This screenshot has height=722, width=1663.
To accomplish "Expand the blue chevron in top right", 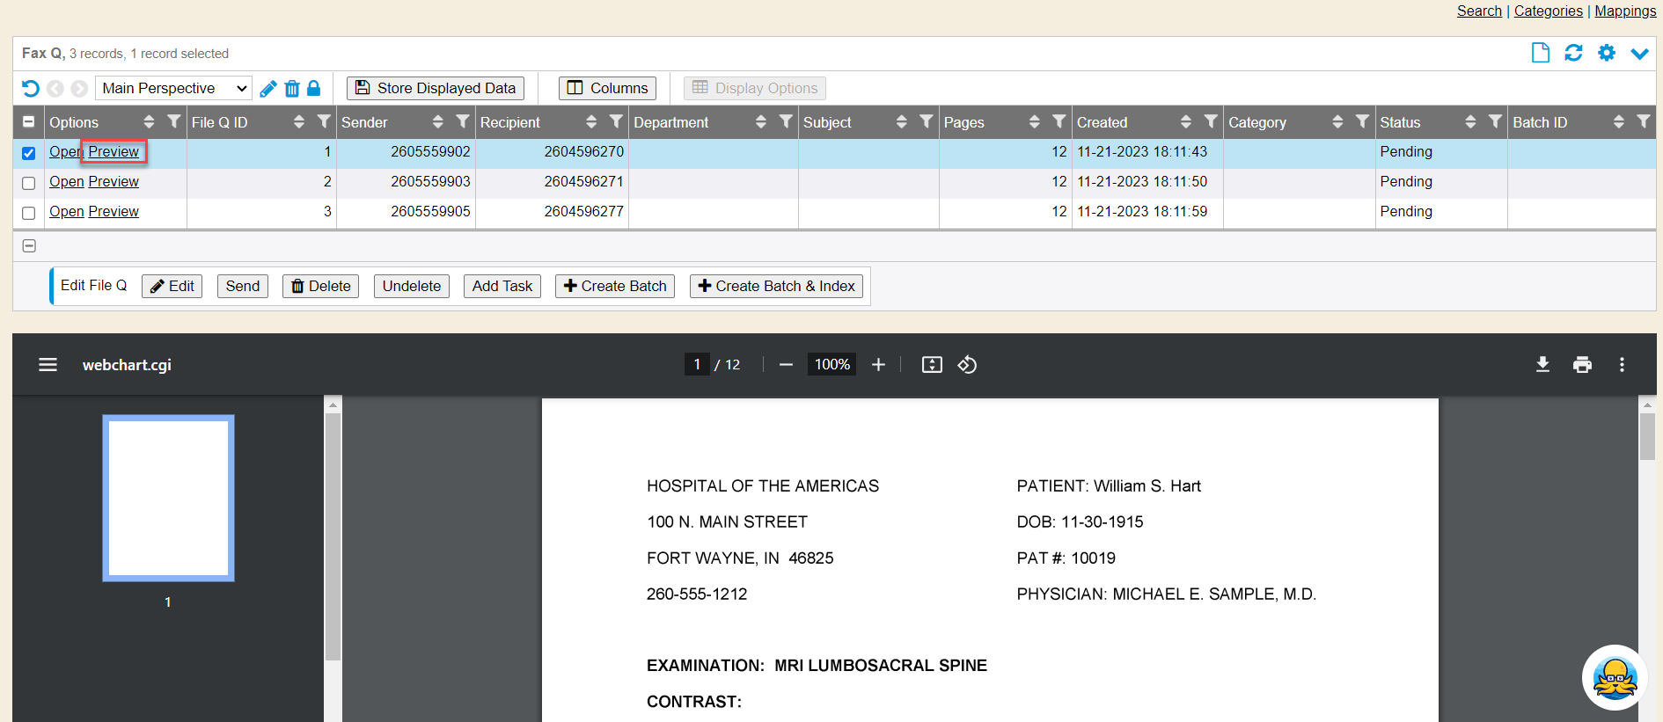I will [1639, 54].
